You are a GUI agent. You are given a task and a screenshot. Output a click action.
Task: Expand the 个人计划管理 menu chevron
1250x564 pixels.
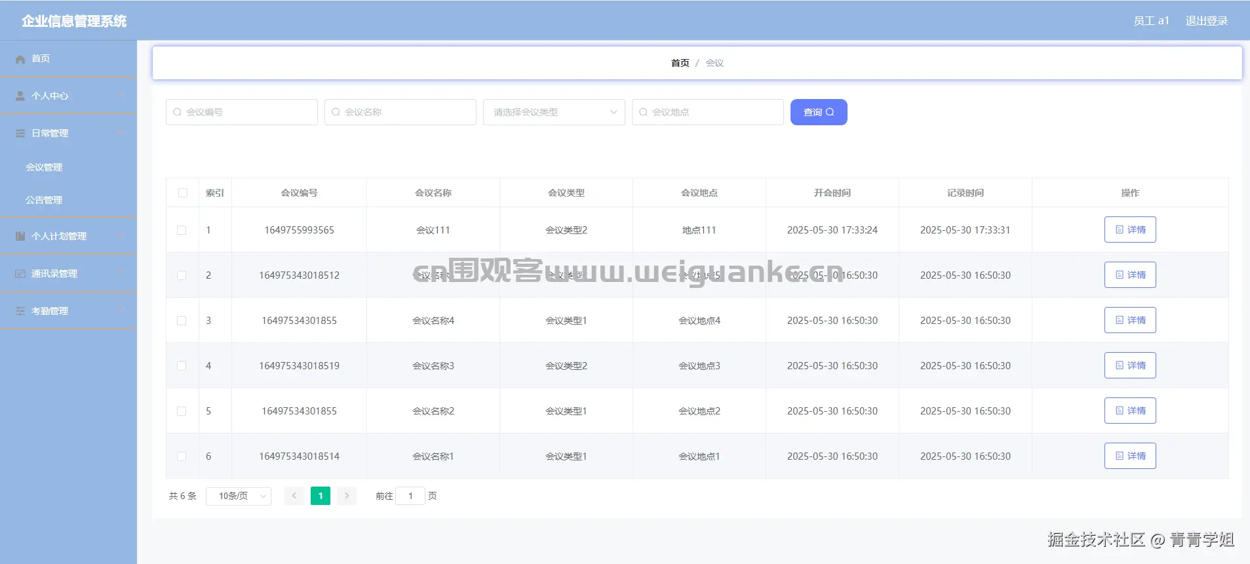click(121, 236)
